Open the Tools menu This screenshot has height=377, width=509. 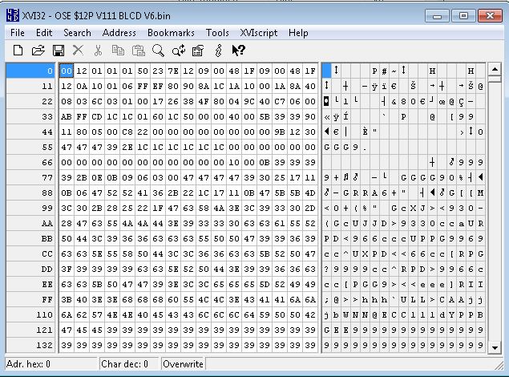tap(217, 33)
